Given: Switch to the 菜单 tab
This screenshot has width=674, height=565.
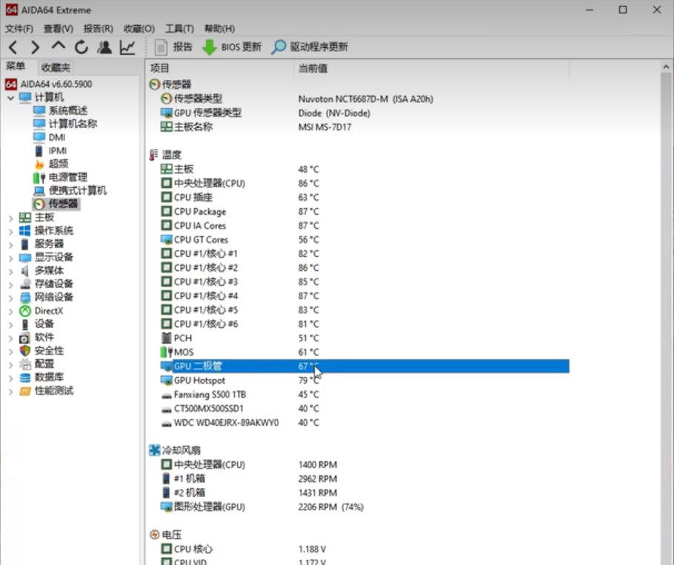Looking at the screenshot, I should coord(16,67).
